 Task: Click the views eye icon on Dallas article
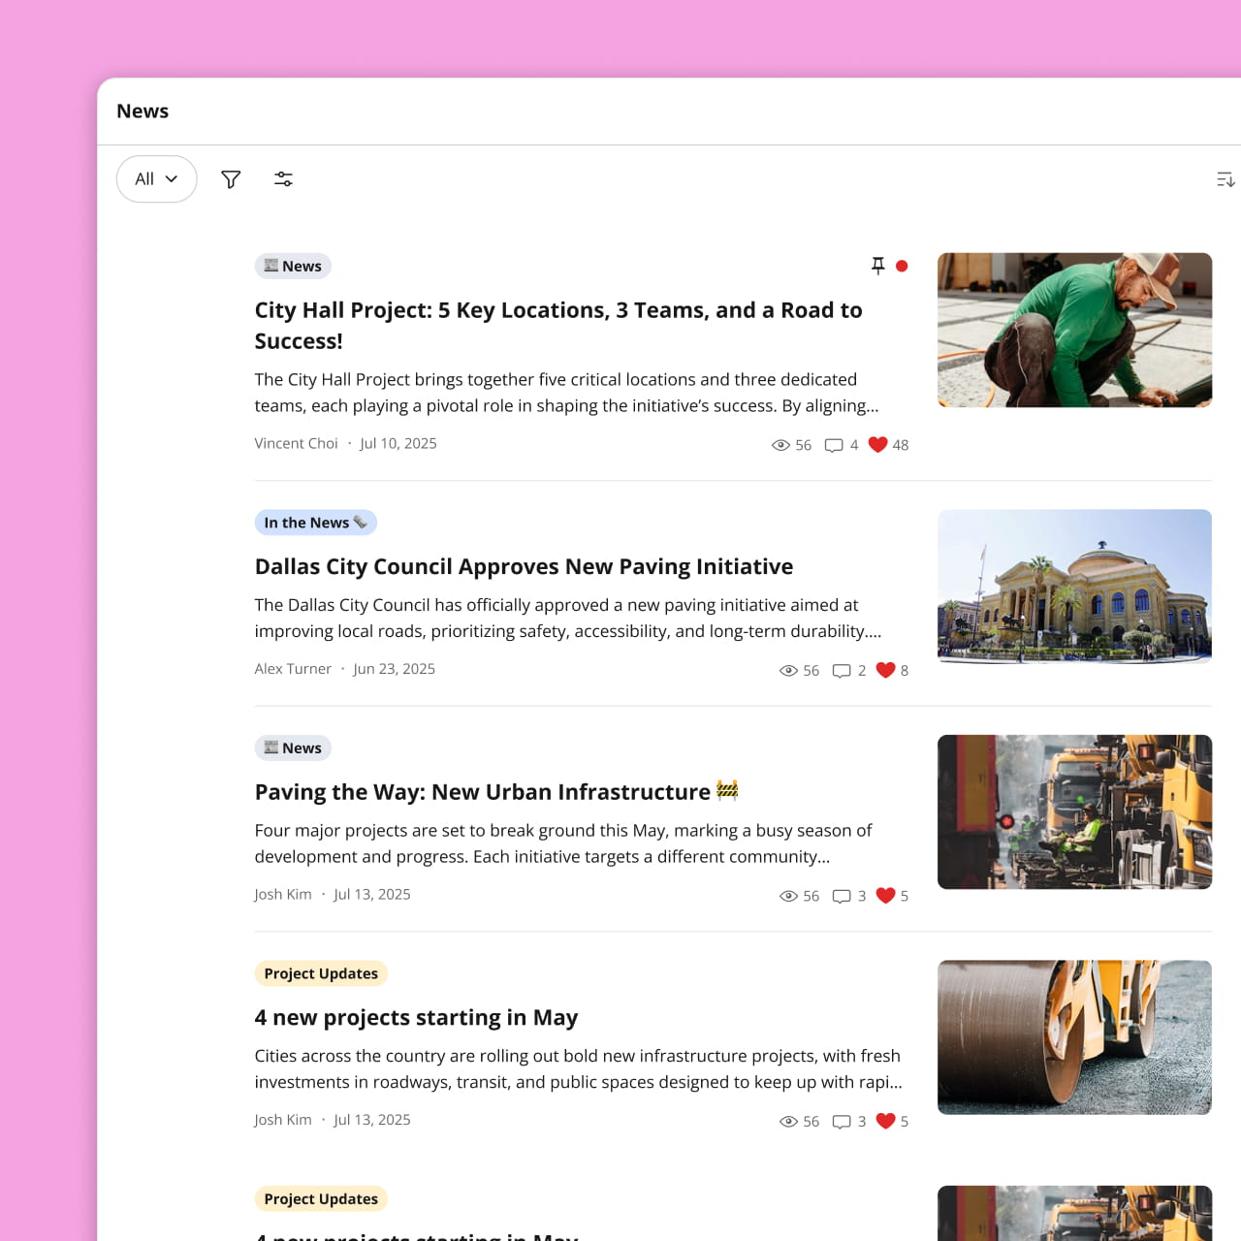(x=786, y=670)
